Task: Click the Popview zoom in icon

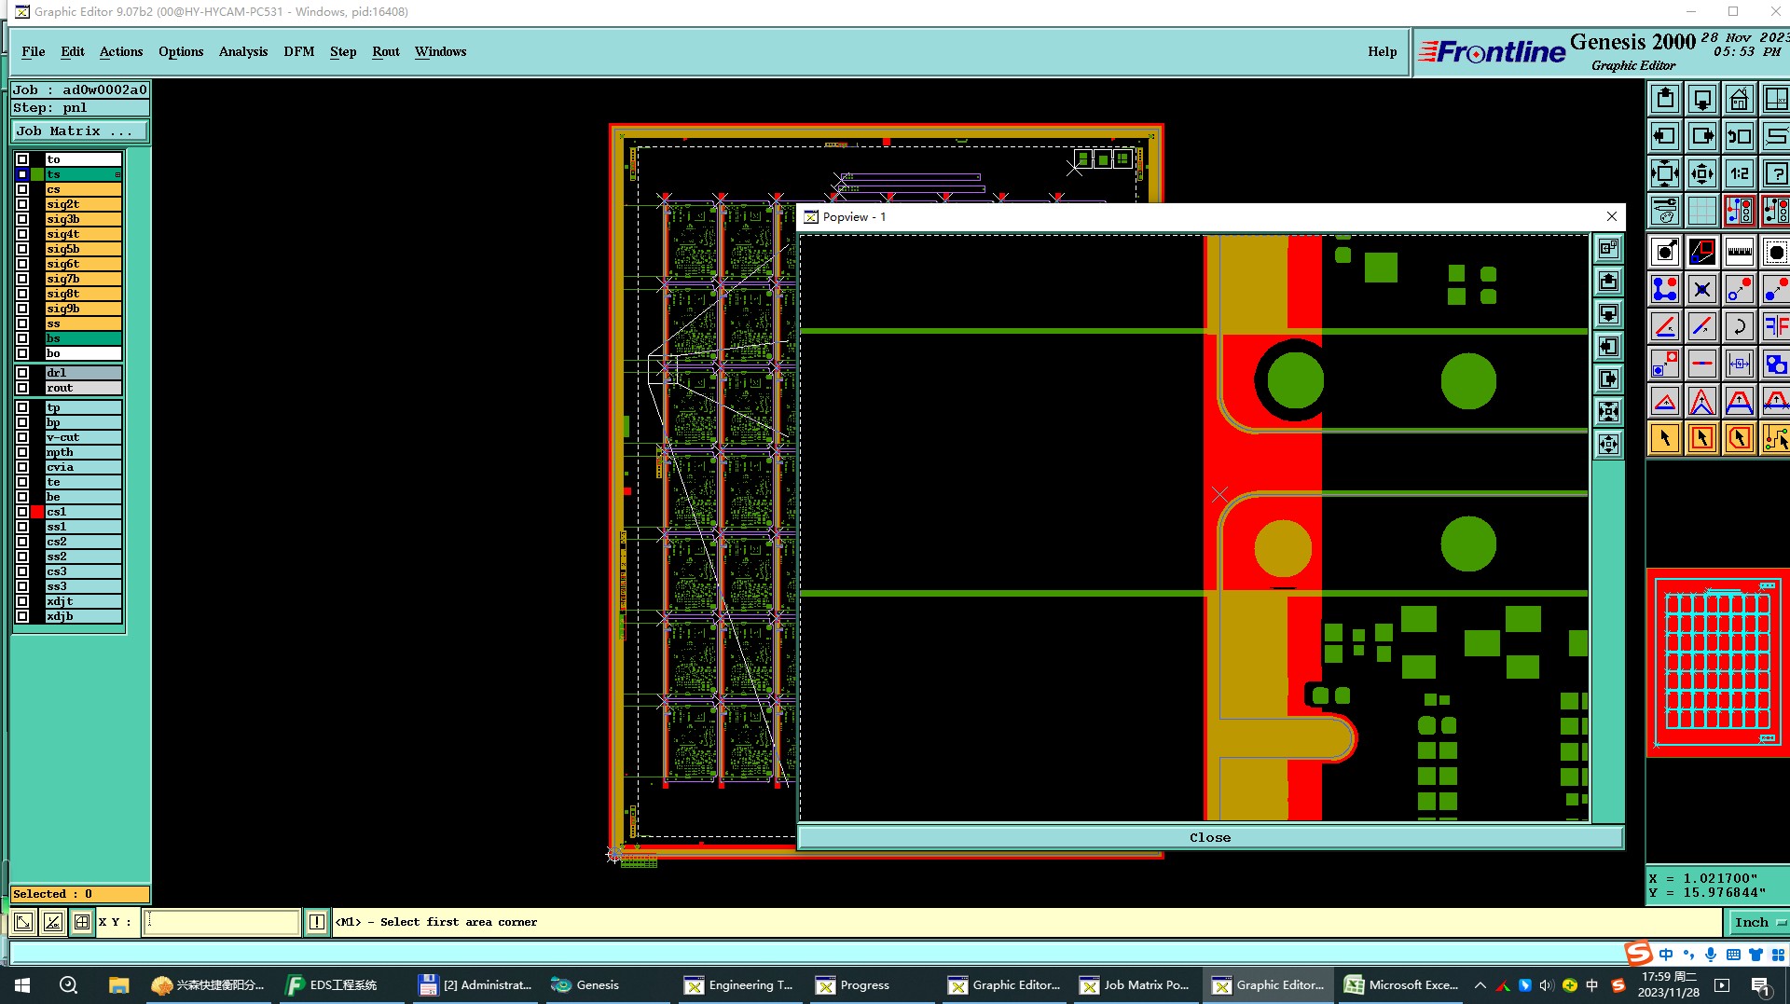Action: (1608, 412)
